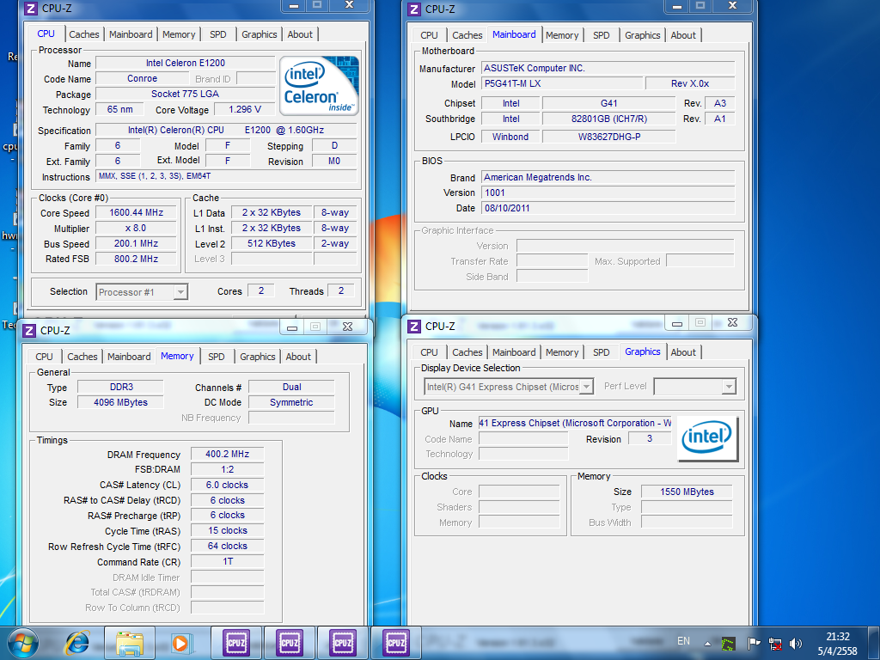This screenshot has width=880, height=660.
Task: Open Action Center flag icon in tray
Action: coord(754,644)
